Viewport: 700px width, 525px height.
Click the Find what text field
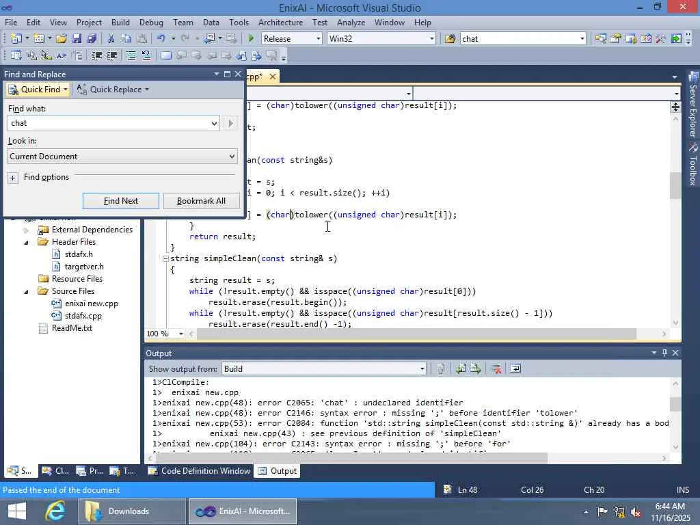(x=109, y=123)
